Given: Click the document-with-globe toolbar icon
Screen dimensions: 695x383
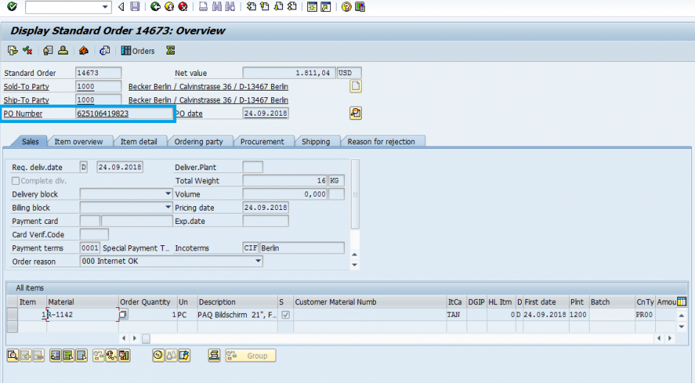Looking at the screenshot, I should click(105, 51).
